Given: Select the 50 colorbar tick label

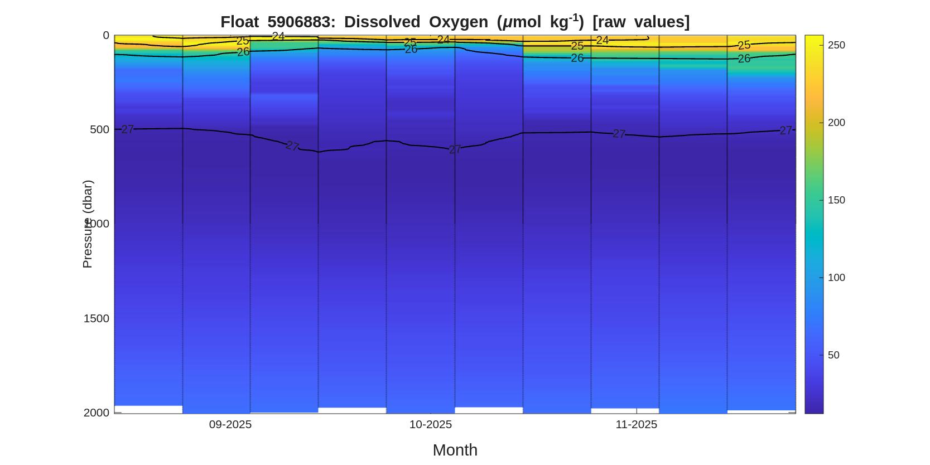Looking at the screenshot, I should pyautogui.click(x=833, y=355).
